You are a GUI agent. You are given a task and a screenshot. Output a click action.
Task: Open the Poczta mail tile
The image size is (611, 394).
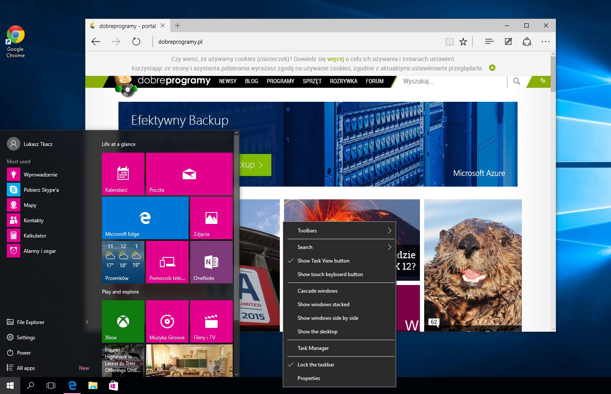(x=189, y=174)
